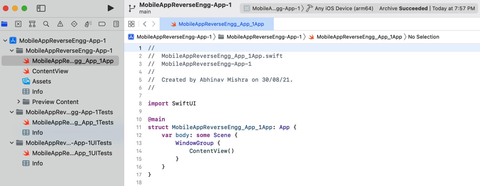Viewport: 480px width, 186px height.
Task: Open the Project navigator folder icon
Action: [4, 24]
